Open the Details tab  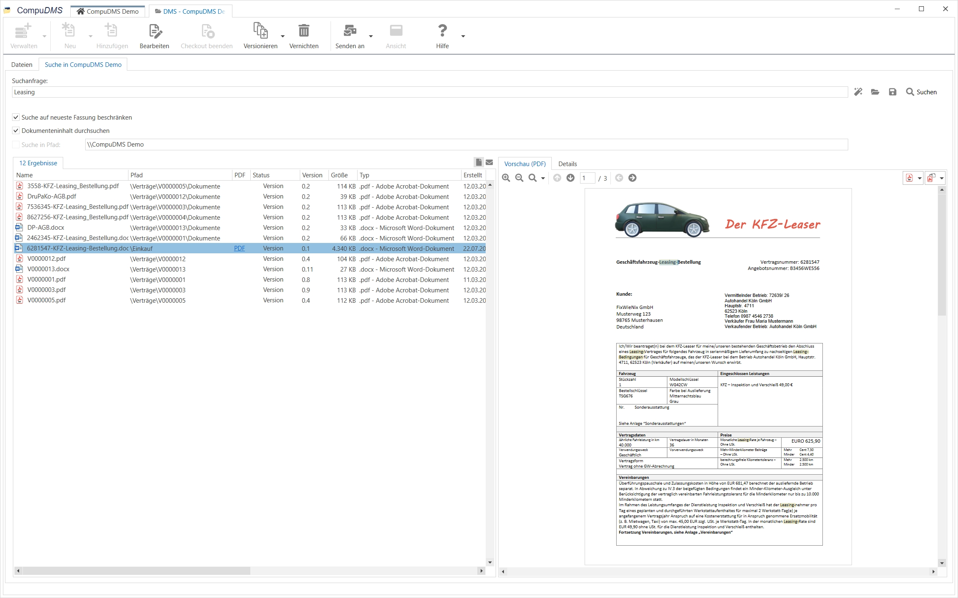(567, 164)
